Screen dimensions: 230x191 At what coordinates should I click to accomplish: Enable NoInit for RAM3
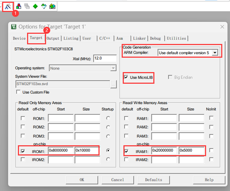tap(211, 136)
